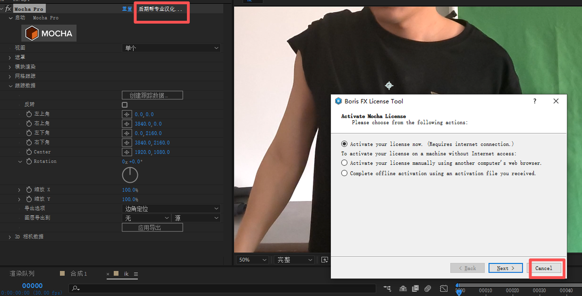Toggle the Rotation stopwatch icon
Screen dimensions: 582x296
tap(29, 162)
